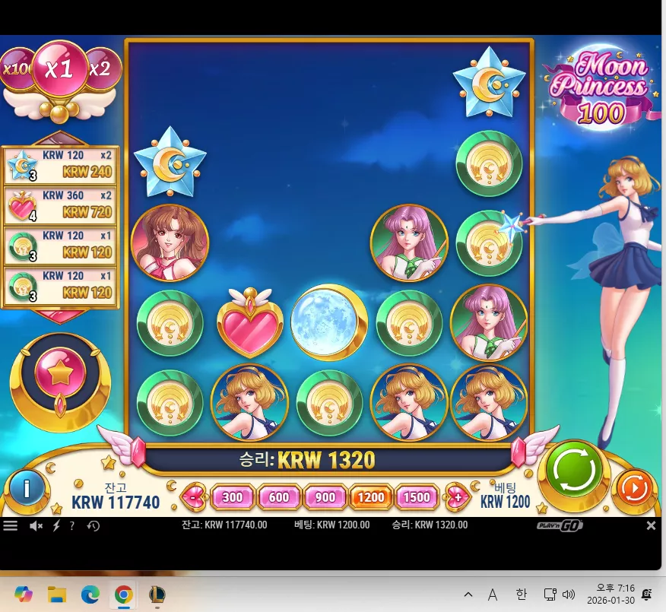Switch to Chrome in the taskbar
Viewport: 666px width, 612px height.
pyautogui.click(x=124, y=595)
